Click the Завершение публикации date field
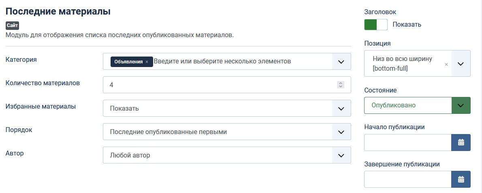The width and height of the screenshot is (482, 193). tap(407, 180)
